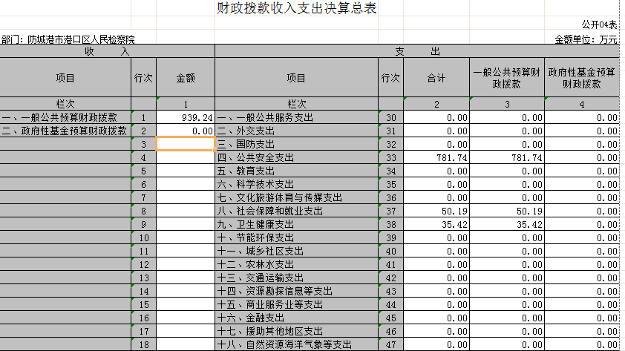Click 50.19 in 一般公共预算财政拨款 column

[507, 211]
